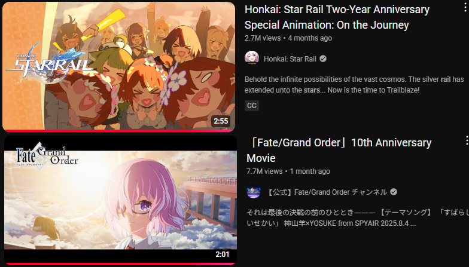
Task: Open three-dot menu for Honkai video
Action: [x=465, y=7]
